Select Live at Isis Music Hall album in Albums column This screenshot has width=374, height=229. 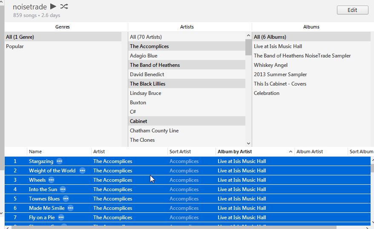(x=311, y=46)
